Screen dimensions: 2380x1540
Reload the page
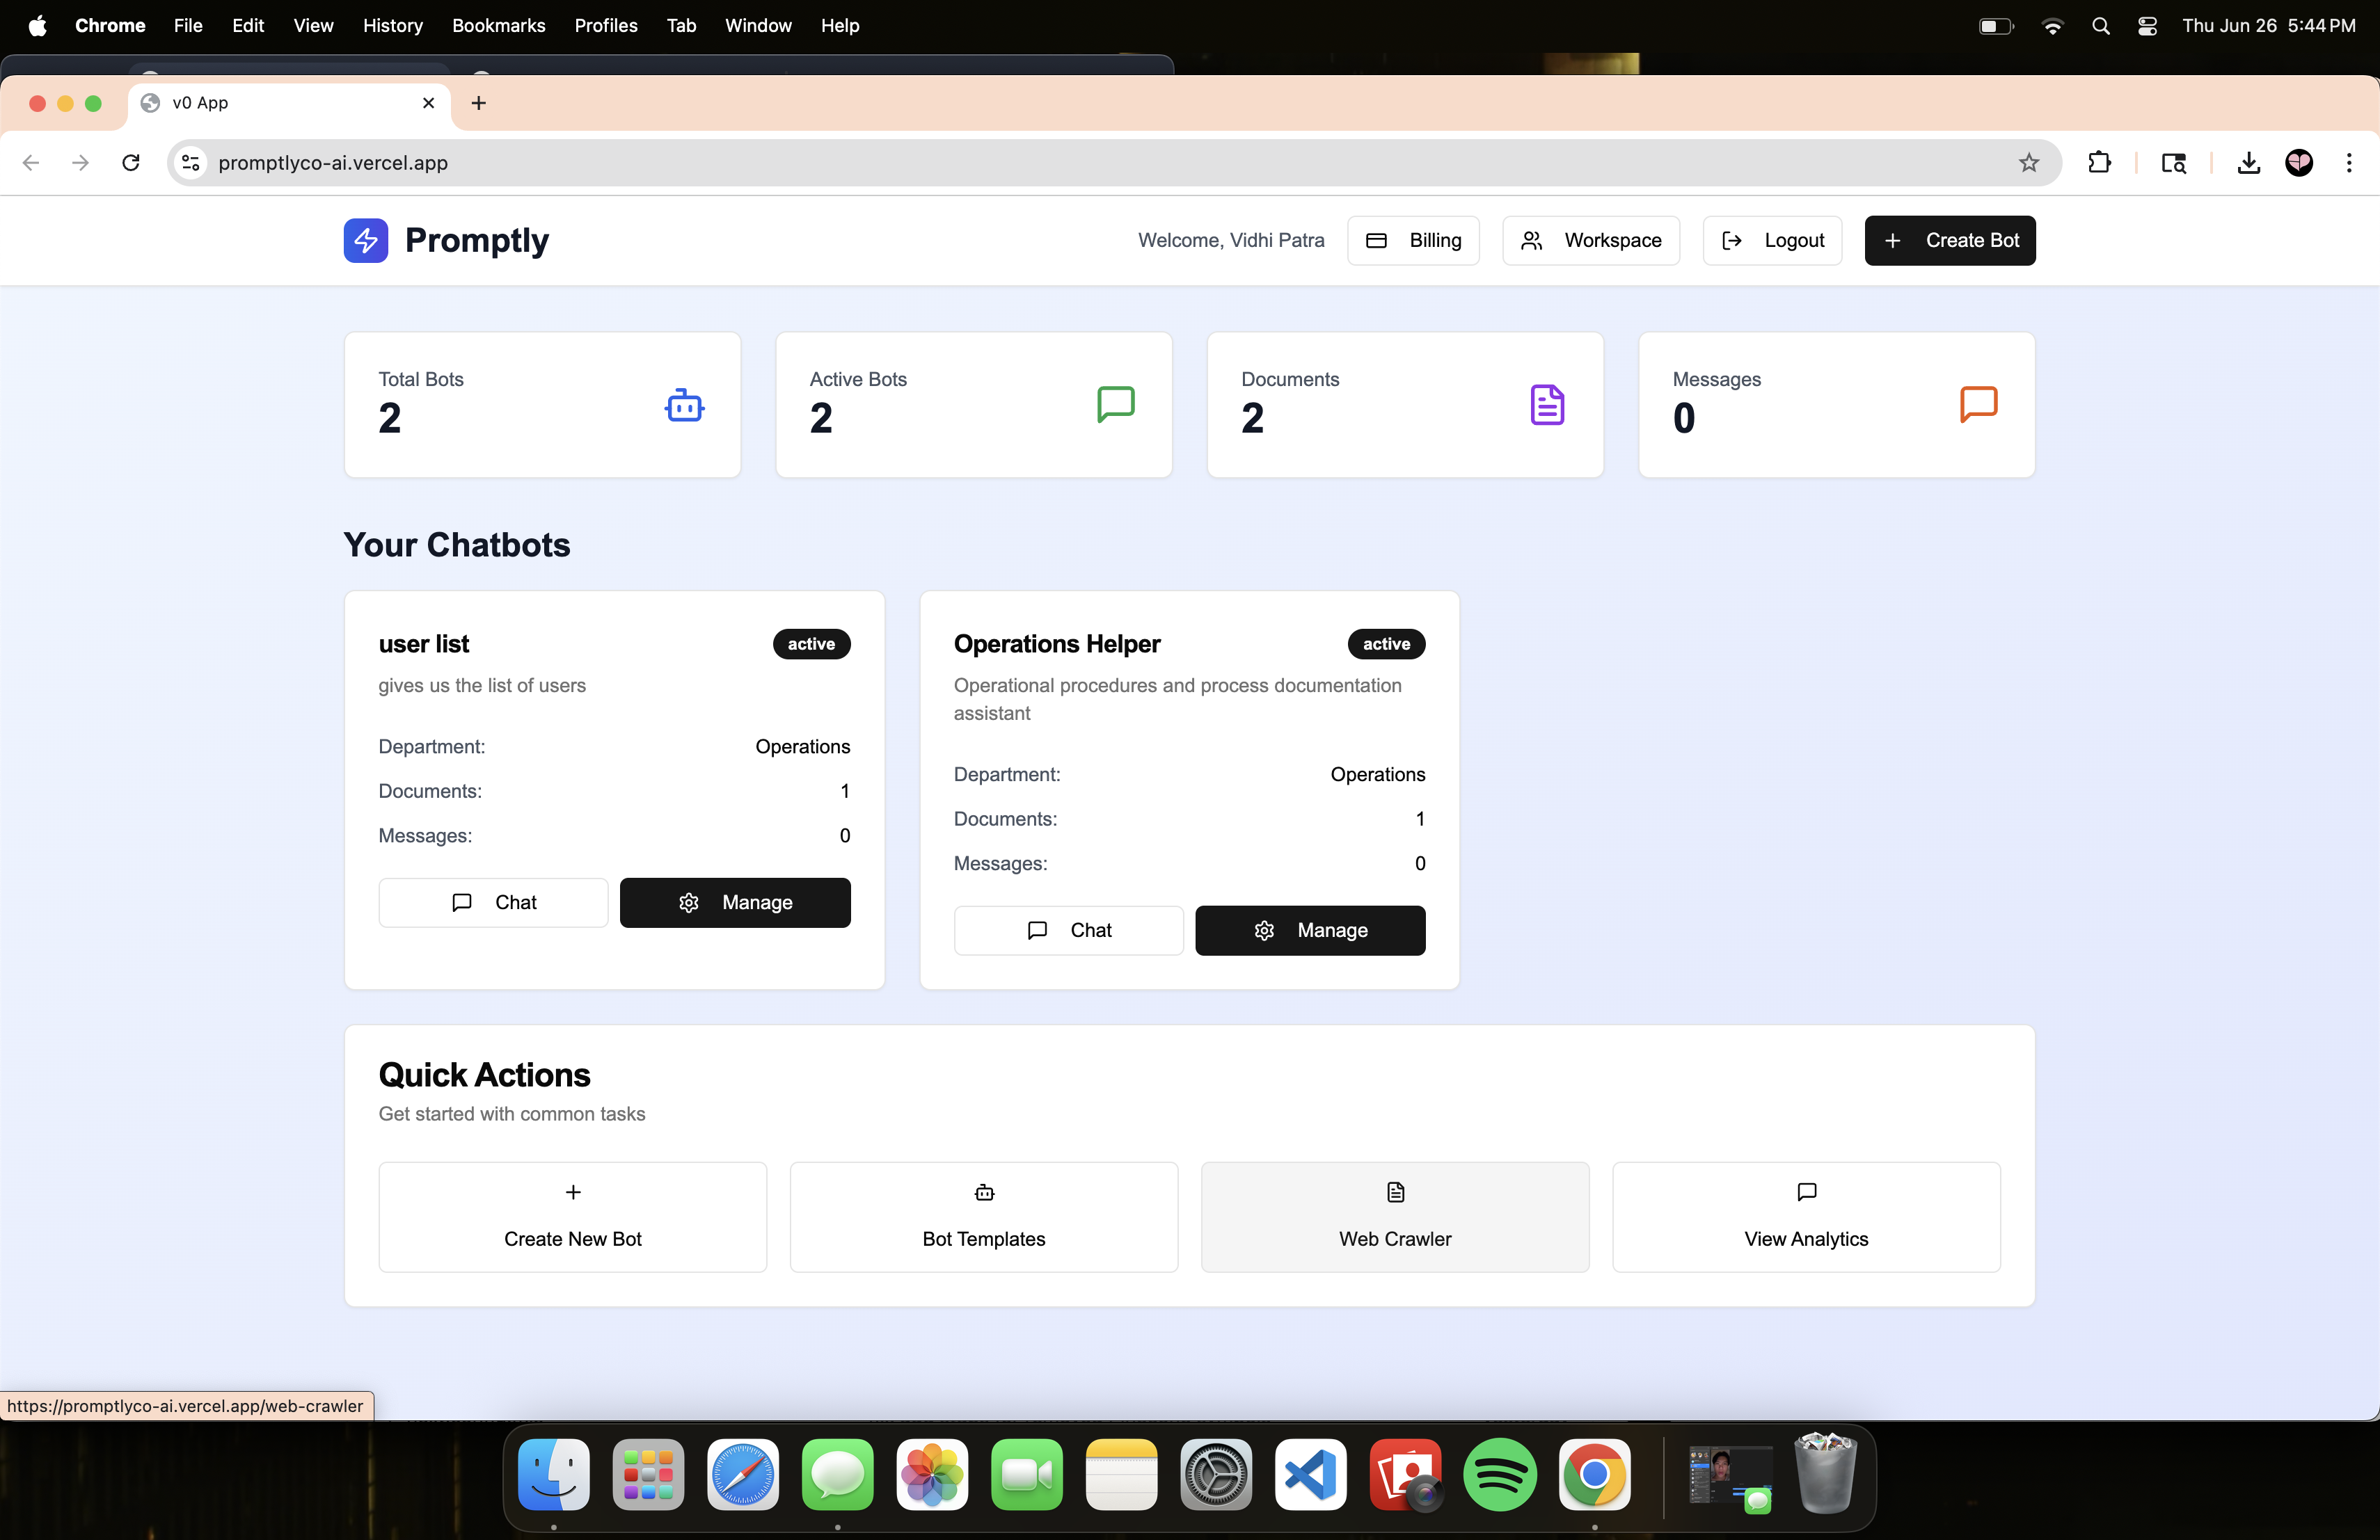click(x=131, y=163)
